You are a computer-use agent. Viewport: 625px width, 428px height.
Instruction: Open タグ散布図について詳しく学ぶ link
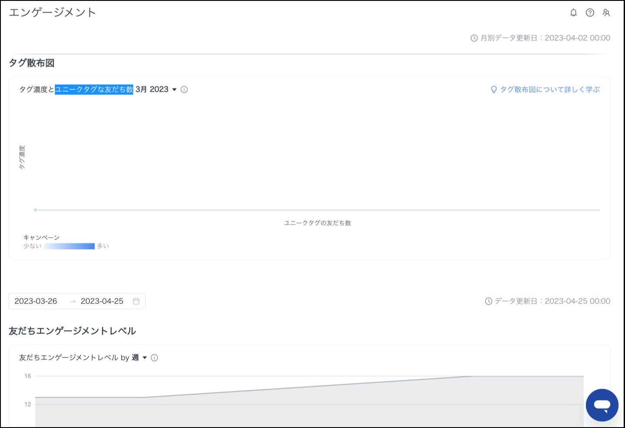click(550, 89)
